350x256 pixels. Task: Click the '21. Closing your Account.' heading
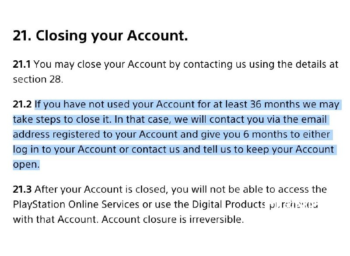pyautogui.click(x=100, y=36)
